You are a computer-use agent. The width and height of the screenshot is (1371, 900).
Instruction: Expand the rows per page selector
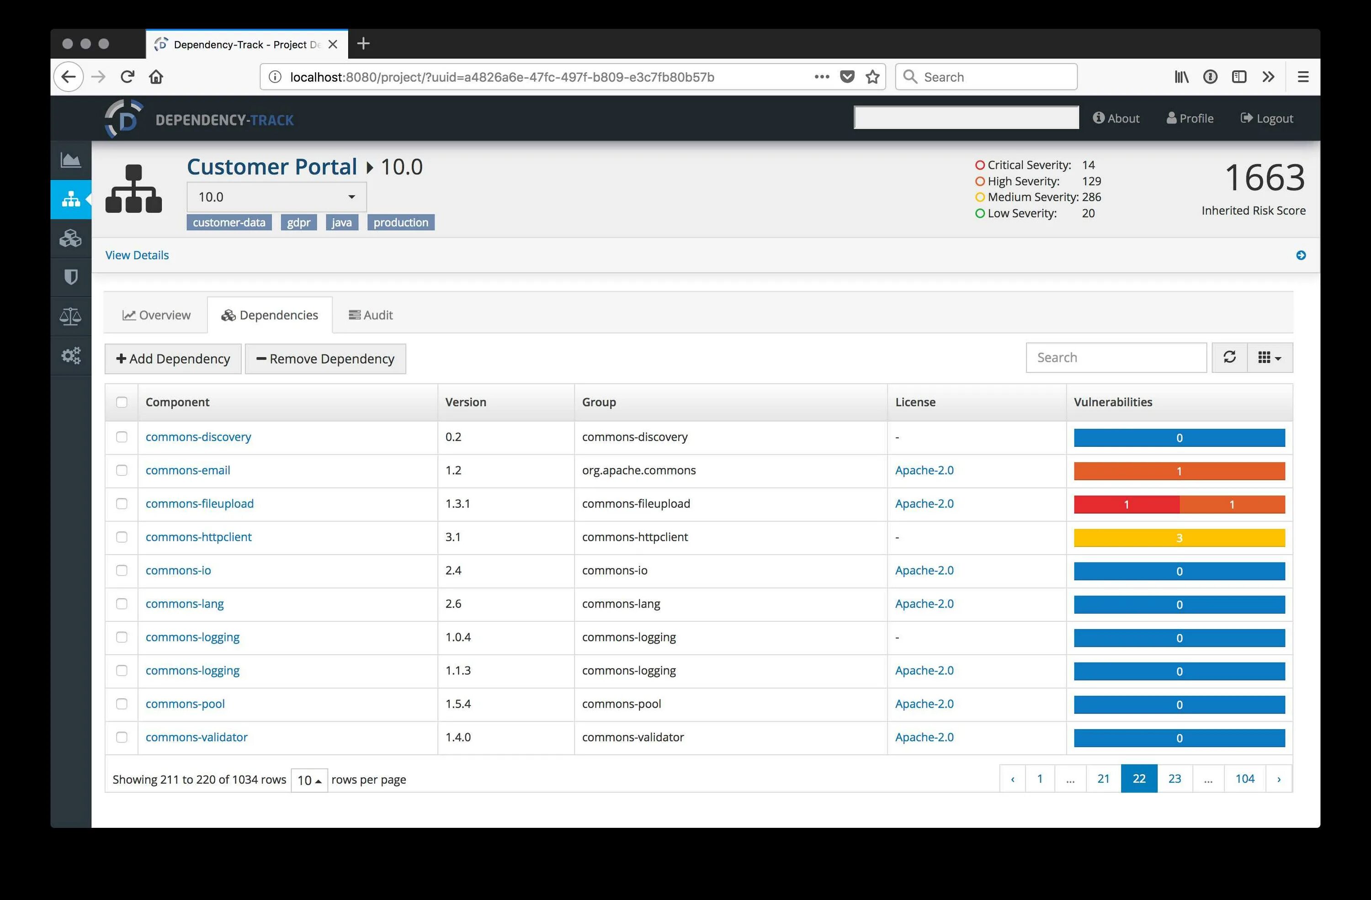point(309,780)
